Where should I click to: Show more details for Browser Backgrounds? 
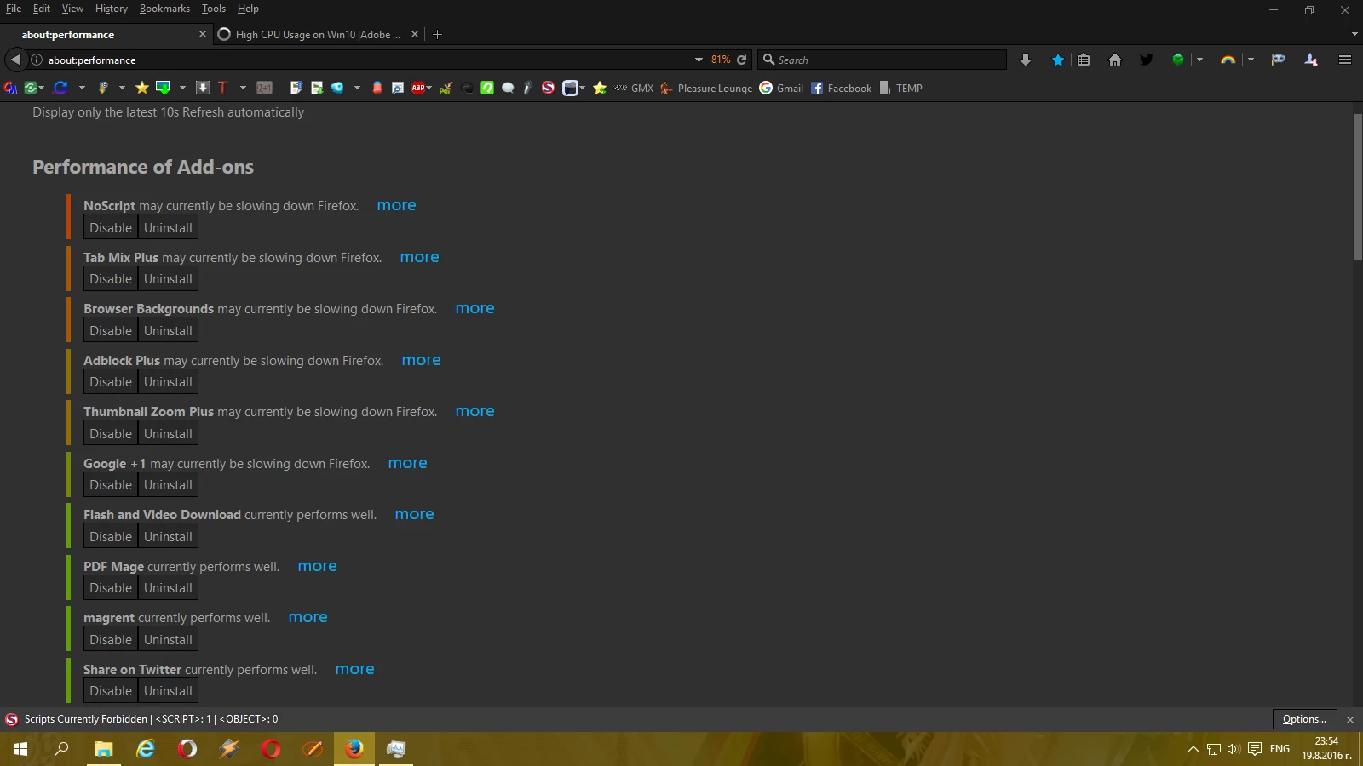click(474, 308)
